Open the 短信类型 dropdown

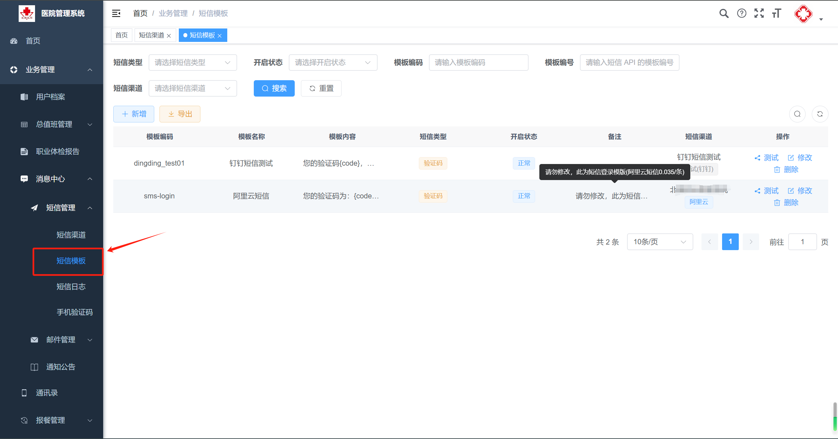click(193, 63)
